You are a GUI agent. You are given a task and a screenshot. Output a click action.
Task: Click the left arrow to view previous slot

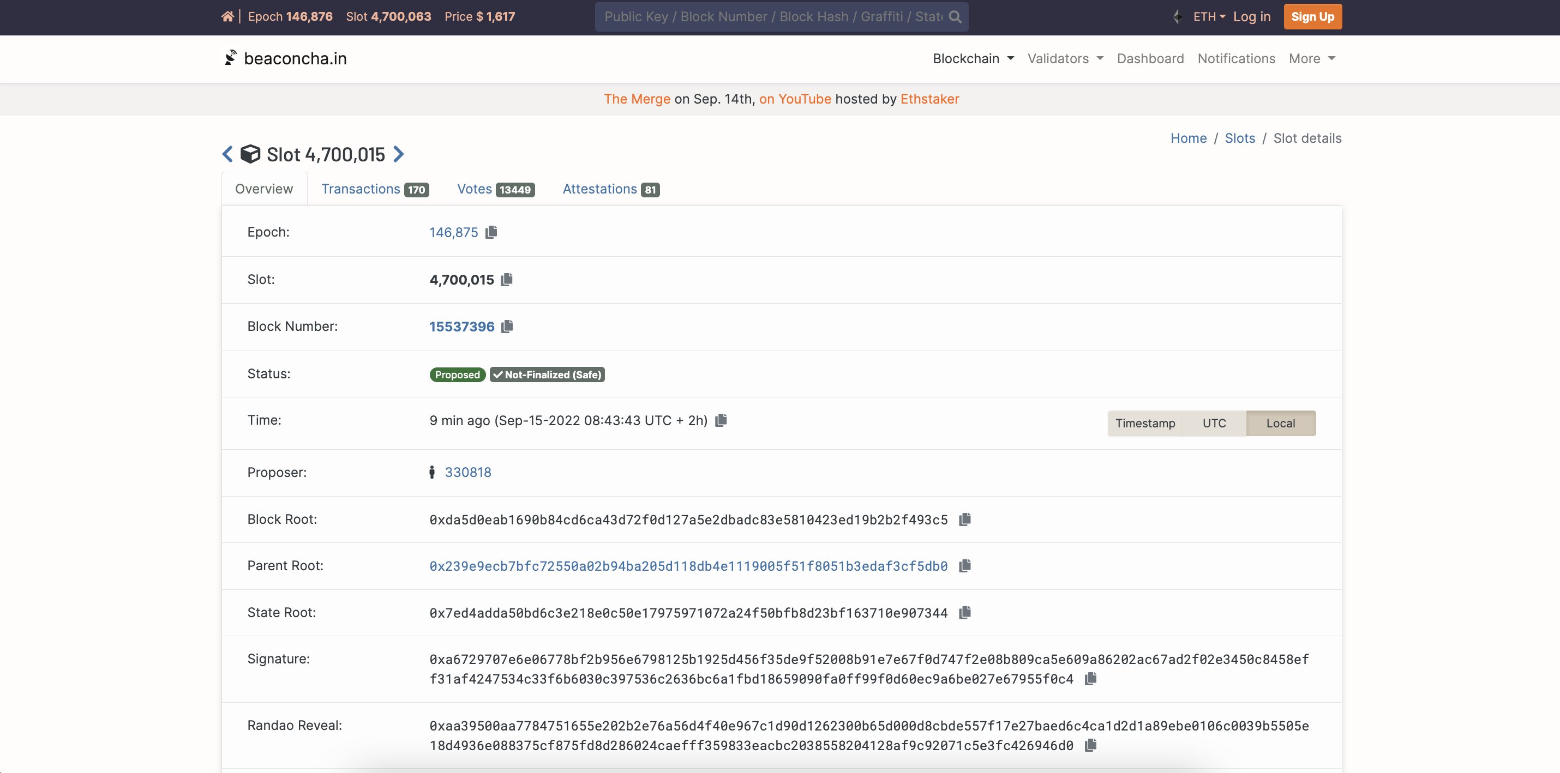coord(227,154)
